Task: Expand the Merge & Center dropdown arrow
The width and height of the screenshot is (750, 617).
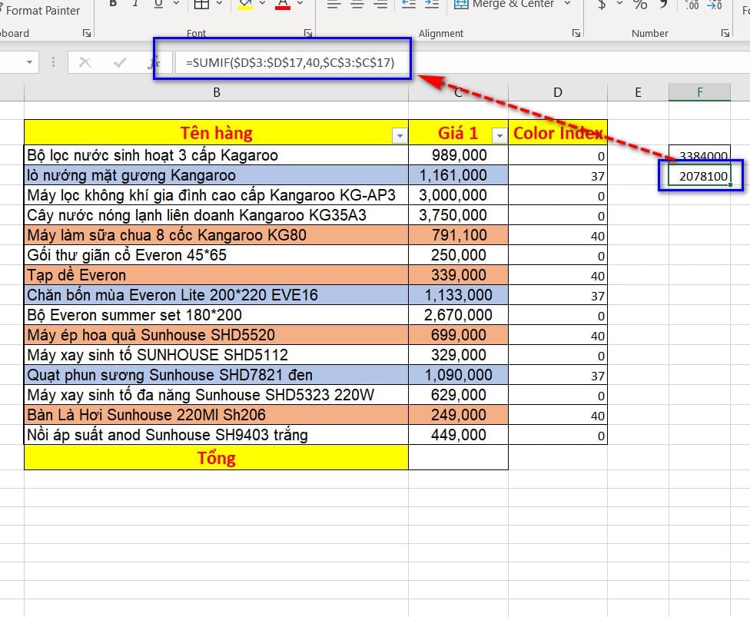Action: (x=568, y=4)
